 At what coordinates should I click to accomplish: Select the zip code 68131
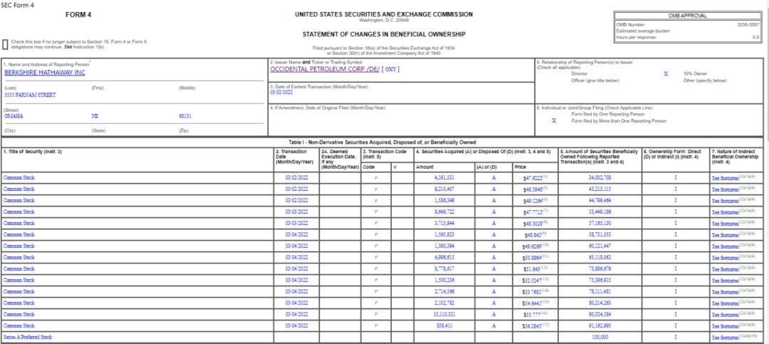click(185, 116)
